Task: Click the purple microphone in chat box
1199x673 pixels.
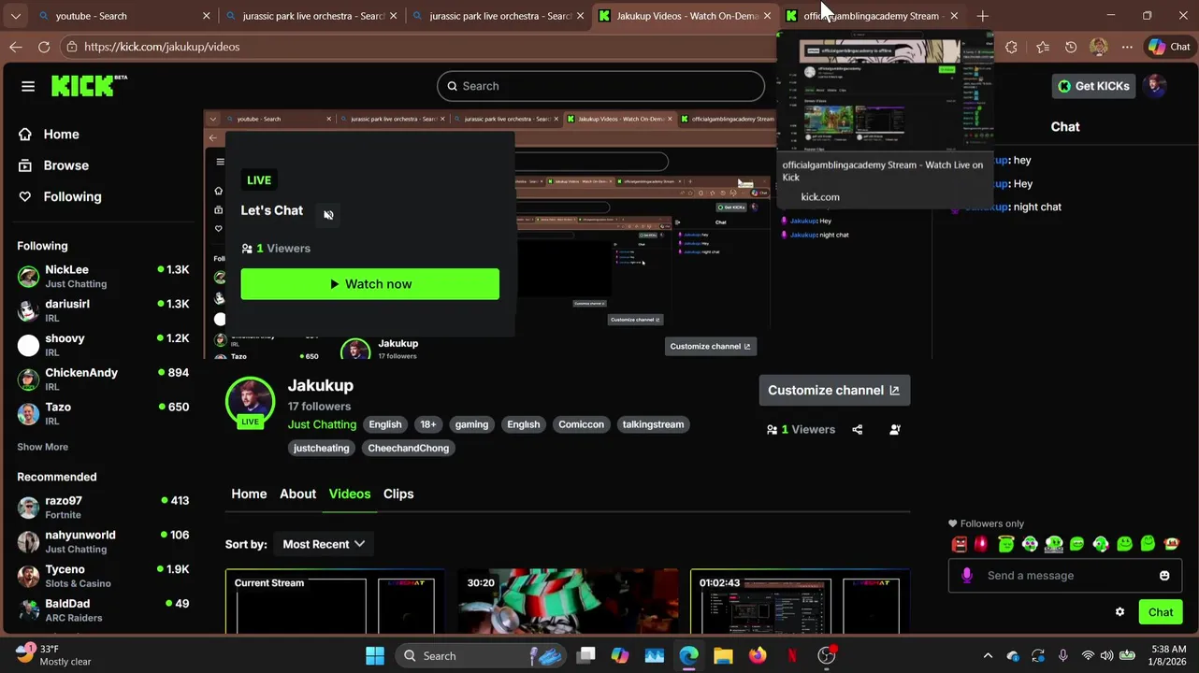Action: pyautogui.click(x=967, y=576)
